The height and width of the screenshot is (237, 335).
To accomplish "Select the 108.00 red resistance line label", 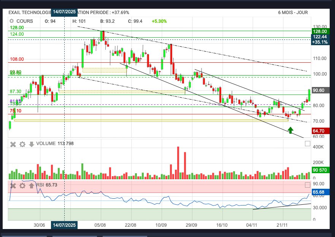I will (x=17, y=59).
